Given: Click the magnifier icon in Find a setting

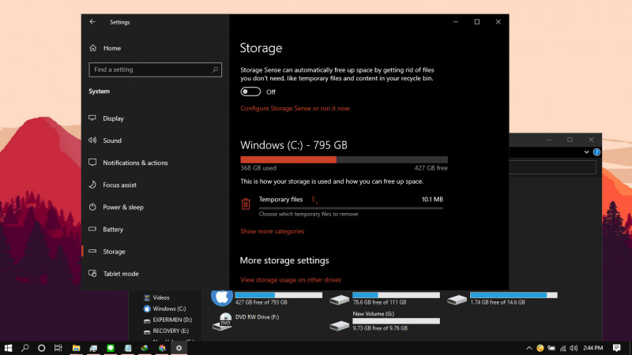Looking at the screenshot, I should click(x=215, y=69).
